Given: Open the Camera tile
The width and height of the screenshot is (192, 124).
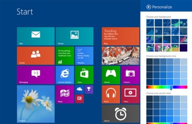Looking at the screenshot, I should (130, 75).
